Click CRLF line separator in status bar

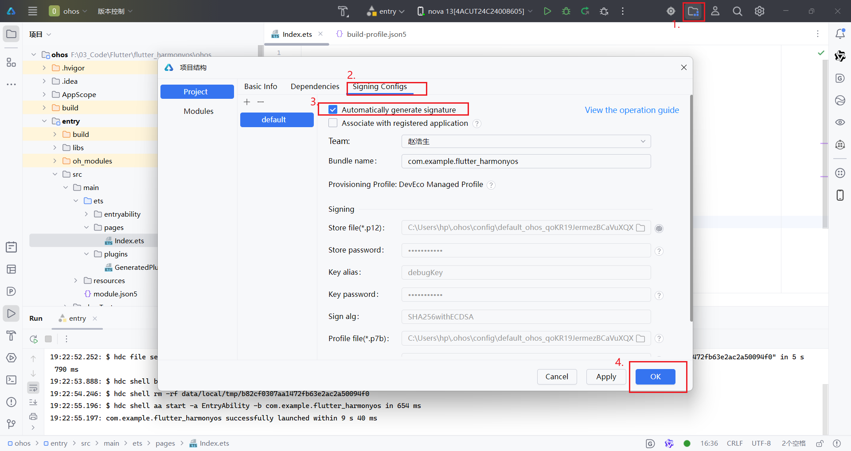pyautogui.click(x=734, y=443)
